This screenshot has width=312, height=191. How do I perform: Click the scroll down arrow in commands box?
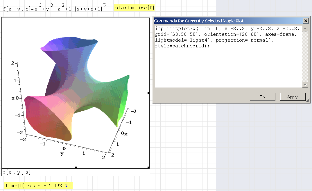click(305, 85)
